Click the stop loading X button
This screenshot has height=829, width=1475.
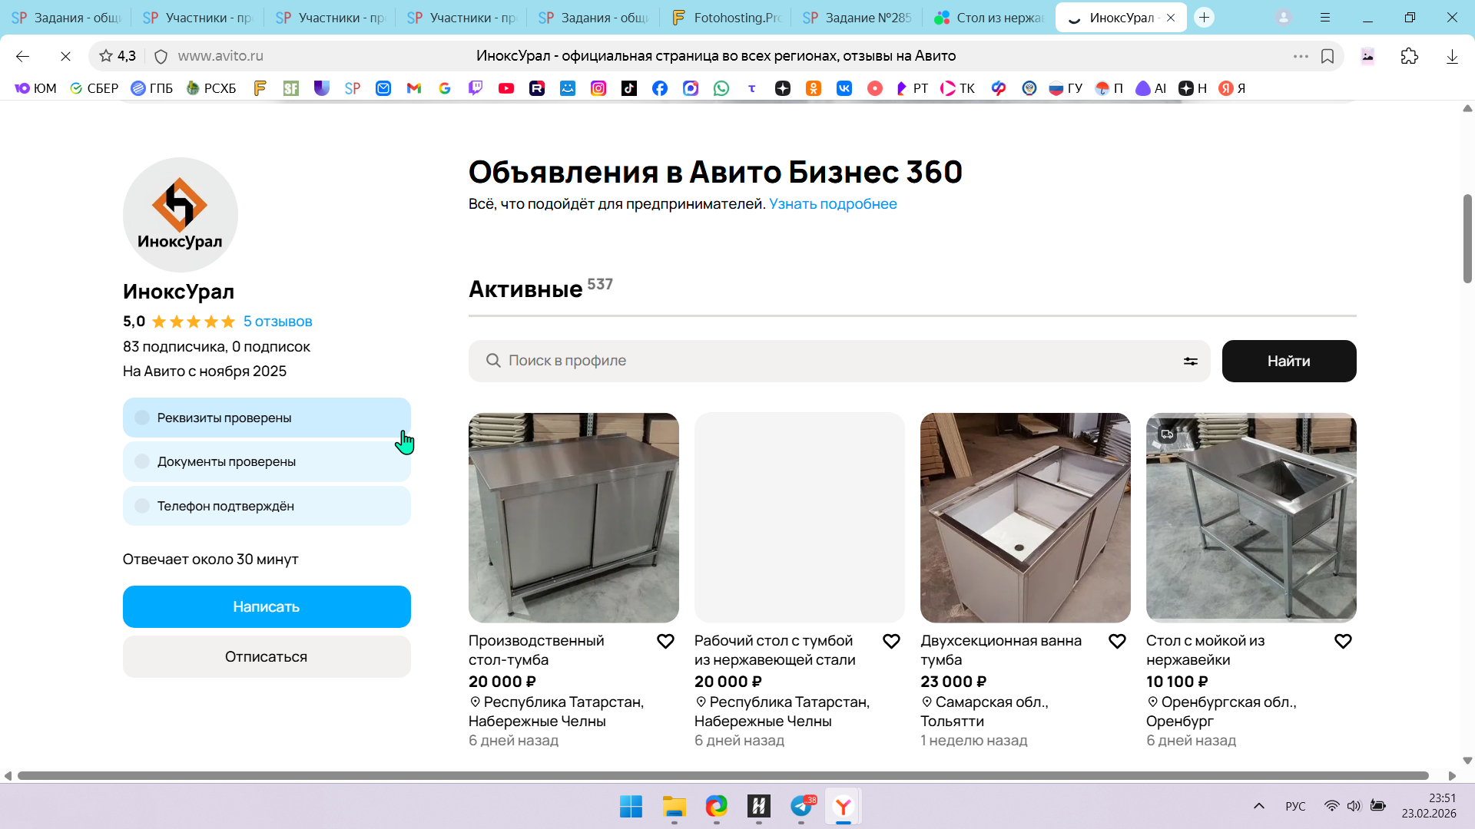pyautogui.click(x=65, y=56)
